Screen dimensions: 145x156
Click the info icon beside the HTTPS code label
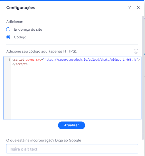click(136, 51)
